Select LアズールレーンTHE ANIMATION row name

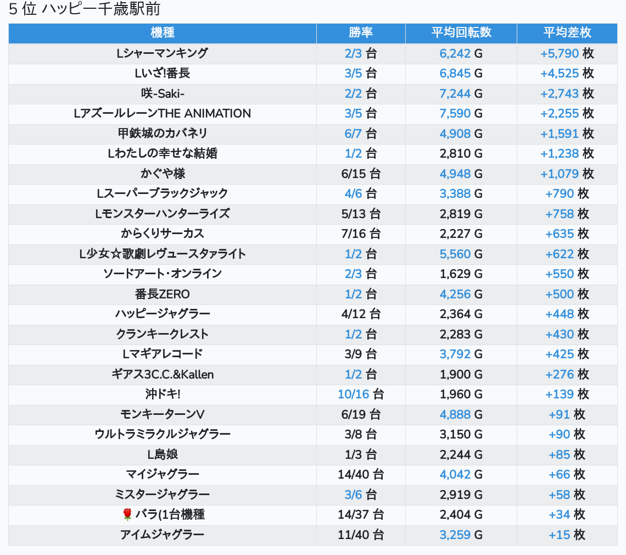click(x=163, y=114)
